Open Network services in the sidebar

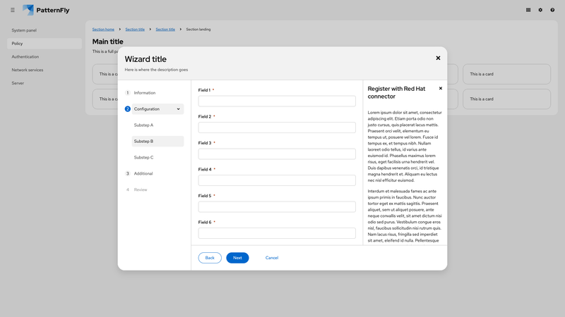pyautogui.click(x=28, y=70)
